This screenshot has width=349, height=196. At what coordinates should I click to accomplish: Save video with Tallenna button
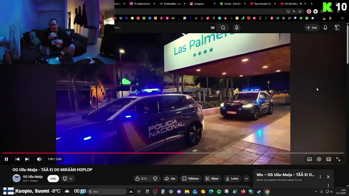(x=190, y=179)
